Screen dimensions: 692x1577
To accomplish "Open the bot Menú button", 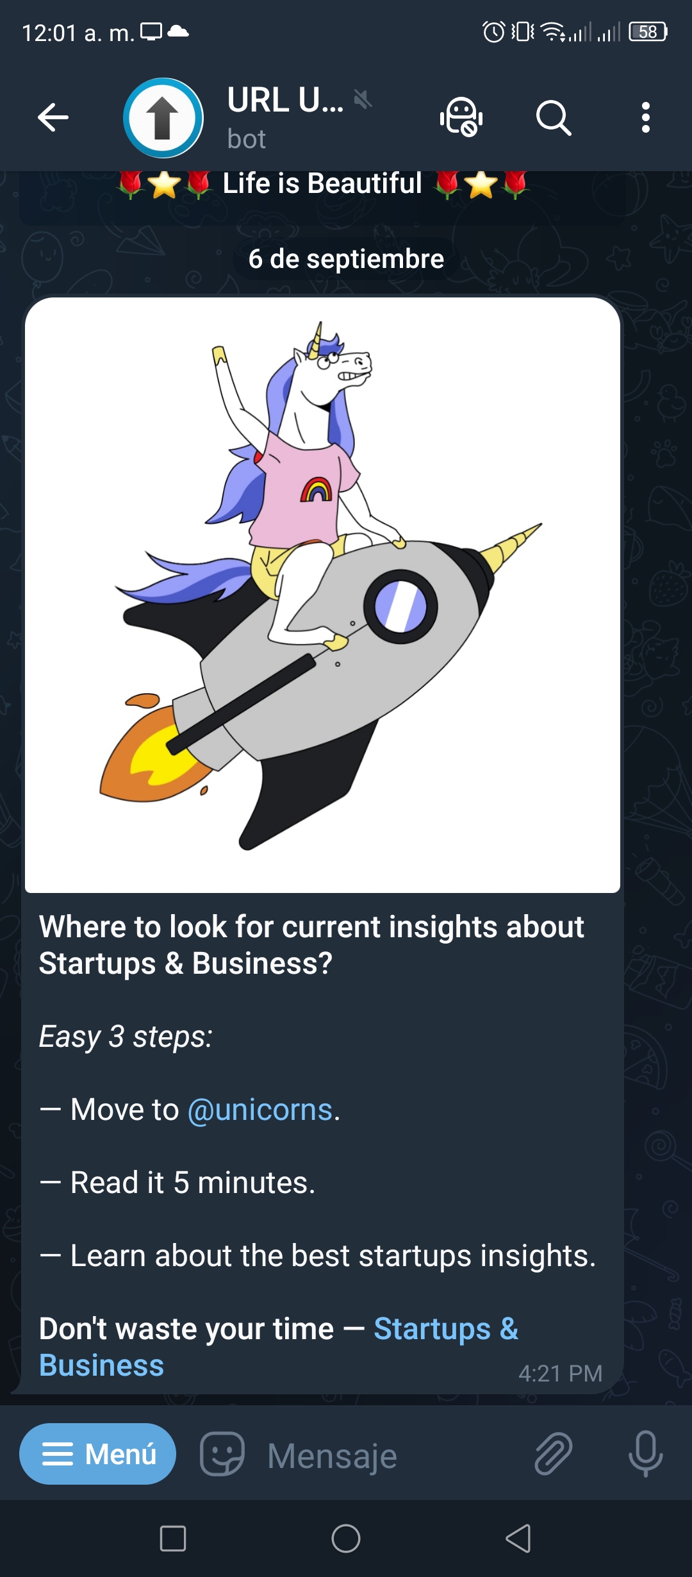I will tap(97, 1454).
